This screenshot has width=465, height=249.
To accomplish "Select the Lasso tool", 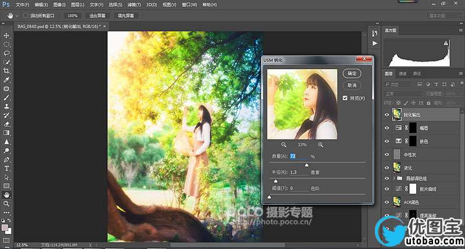I will point(6,53).
